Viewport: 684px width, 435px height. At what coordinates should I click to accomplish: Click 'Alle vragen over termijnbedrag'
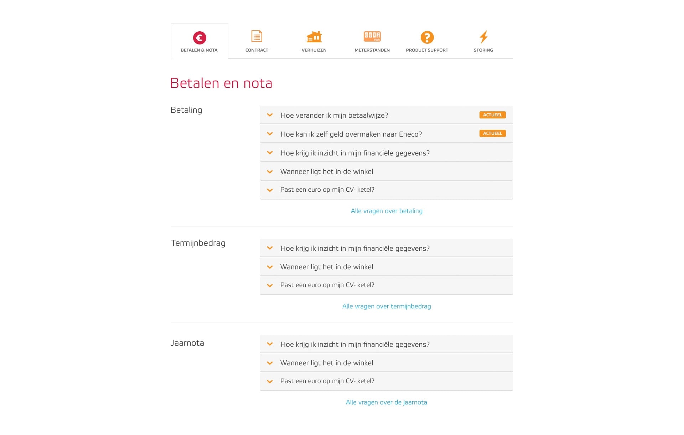point(386,306)
